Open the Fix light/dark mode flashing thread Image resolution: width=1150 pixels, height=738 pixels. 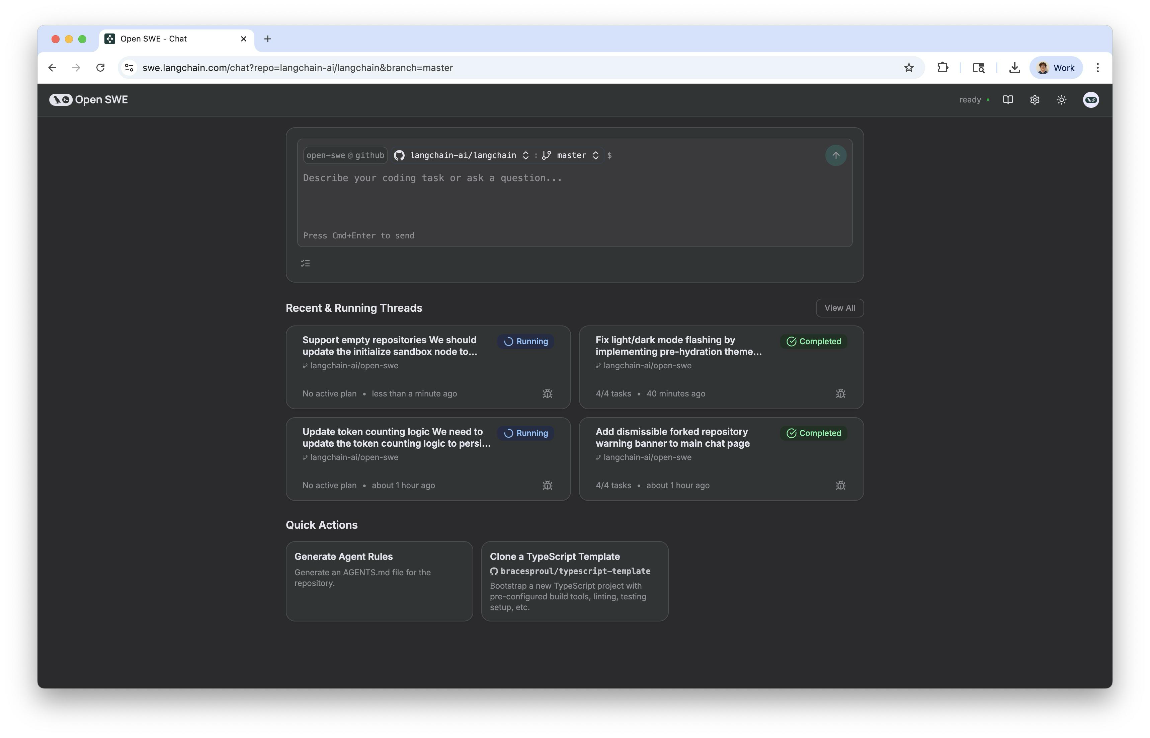coord(721,367)
